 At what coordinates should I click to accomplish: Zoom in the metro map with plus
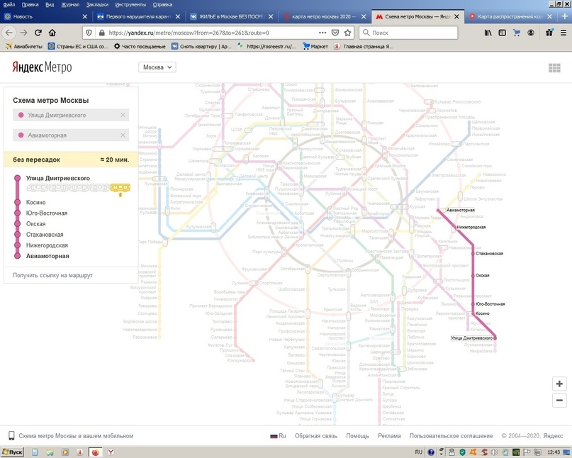coord(559,384)
